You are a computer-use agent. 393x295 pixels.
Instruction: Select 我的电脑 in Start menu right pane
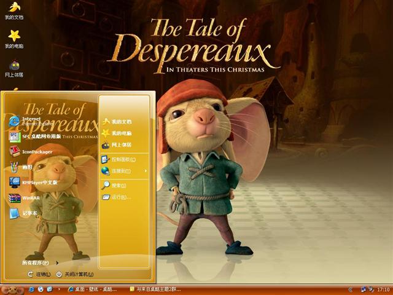(117, 133)
